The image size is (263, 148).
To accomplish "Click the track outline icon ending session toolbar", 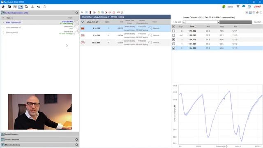I will tap(122, 12).
